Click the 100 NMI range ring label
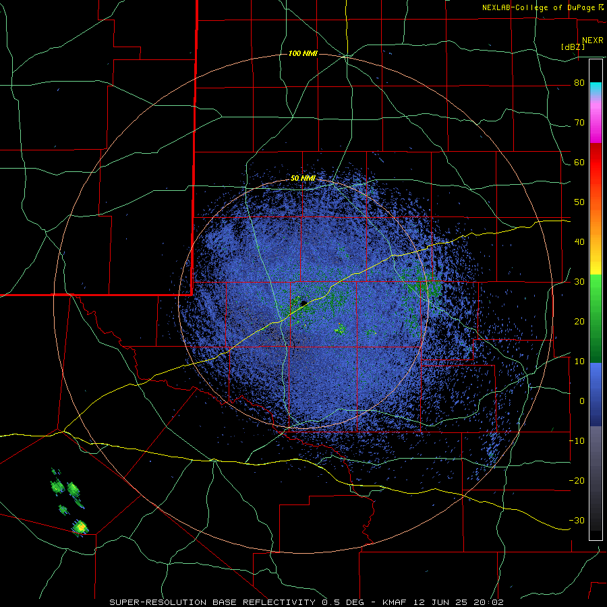The height and width of the screenshot is (607, 607). point(303,53)
